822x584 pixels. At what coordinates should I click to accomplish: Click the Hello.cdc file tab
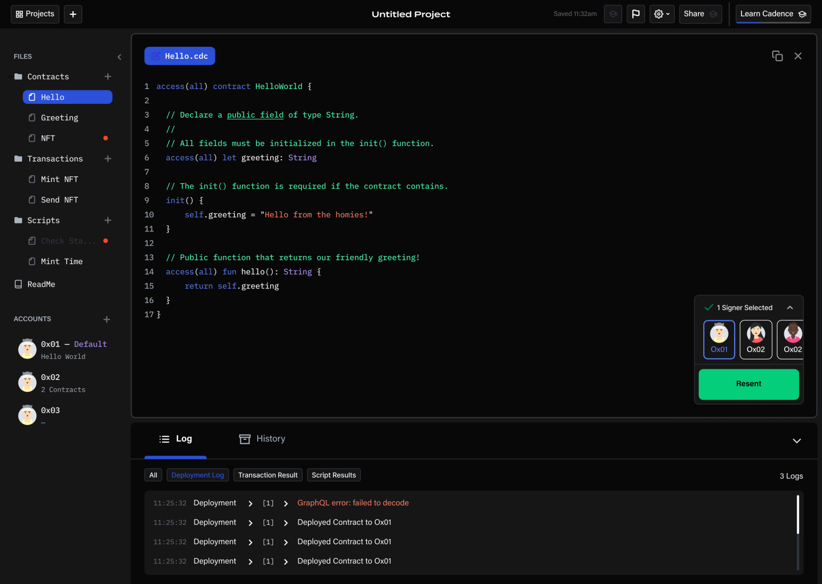pos(179,56)
